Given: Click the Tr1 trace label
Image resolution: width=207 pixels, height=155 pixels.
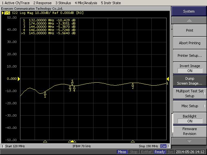Looking at the screenshot, I should 7,13.
